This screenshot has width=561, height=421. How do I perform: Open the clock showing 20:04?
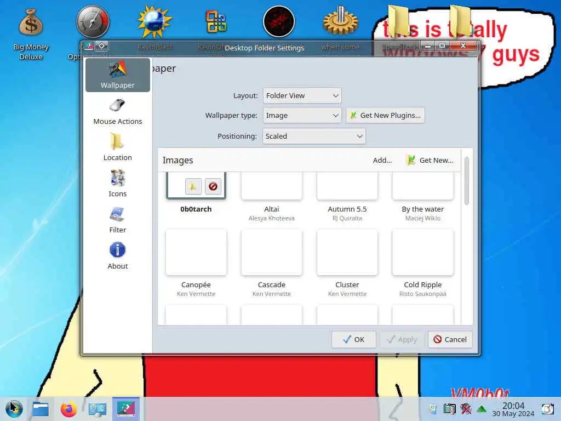pyautogui.click(x=513, y=409)
